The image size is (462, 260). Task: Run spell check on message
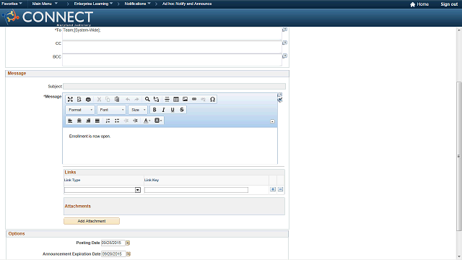[280, 100]
